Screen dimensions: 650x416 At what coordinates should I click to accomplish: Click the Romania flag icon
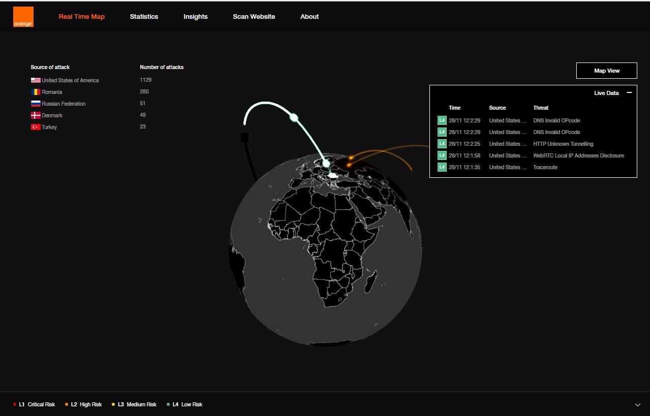coord(36,92)
